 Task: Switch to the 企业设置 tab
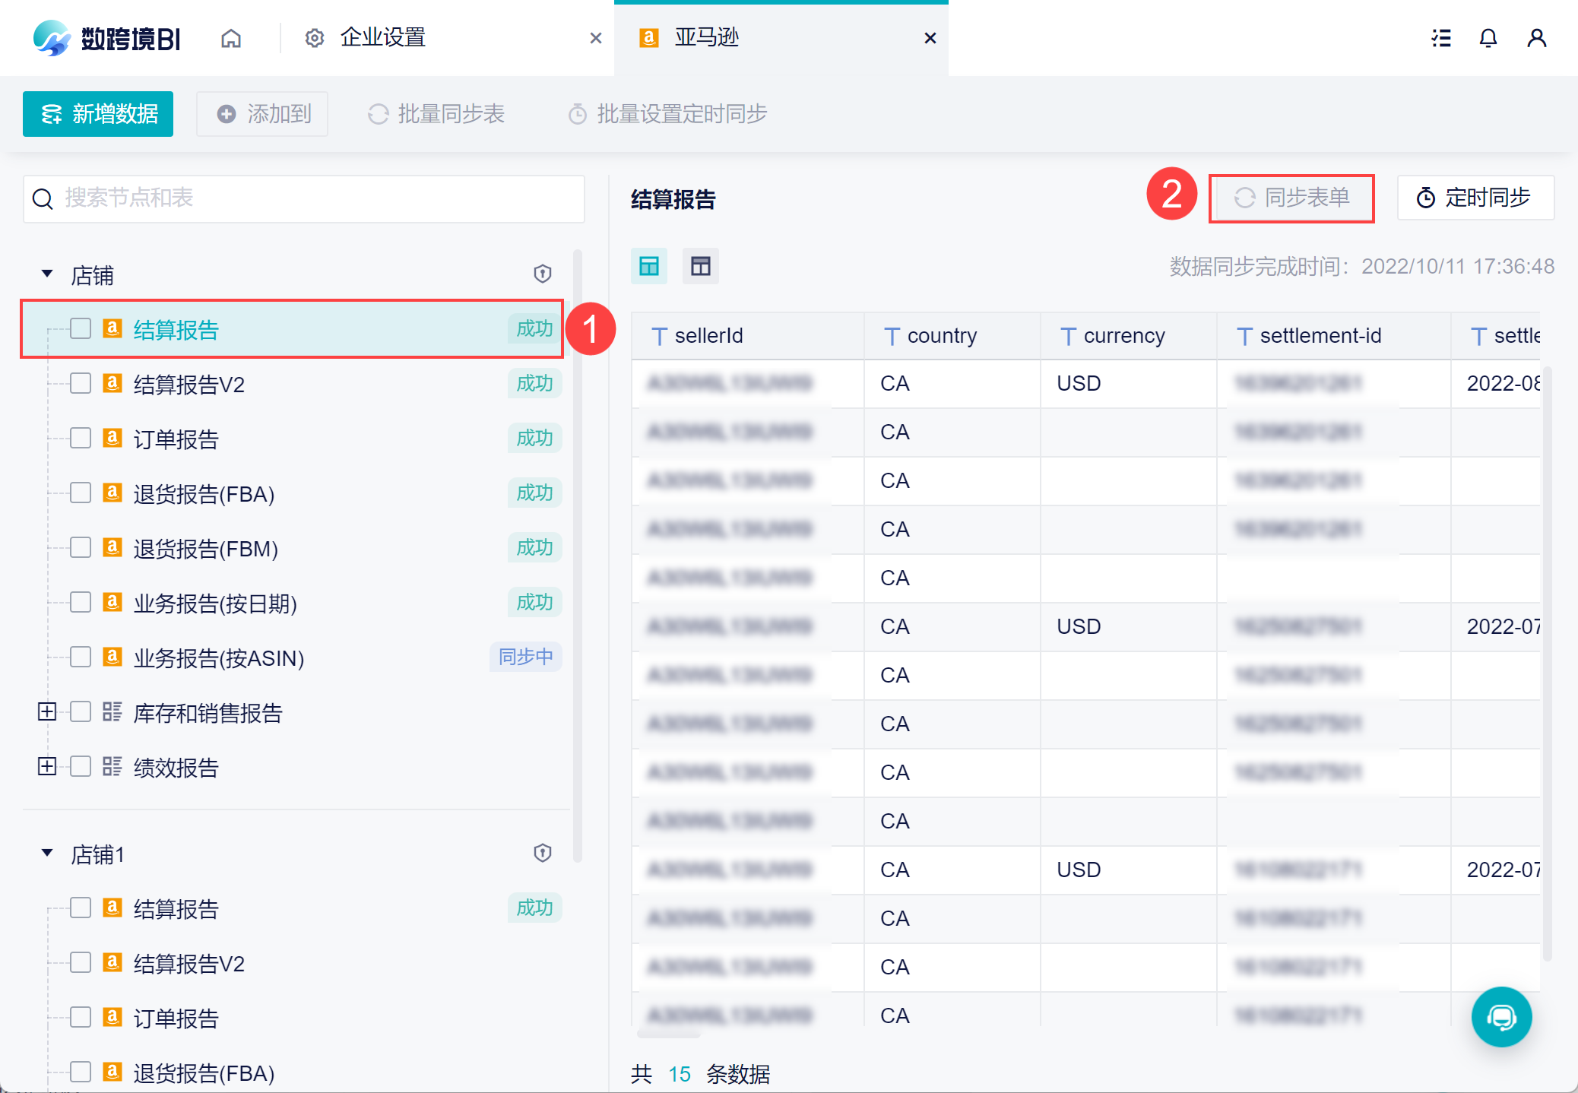tap(382, 38)
